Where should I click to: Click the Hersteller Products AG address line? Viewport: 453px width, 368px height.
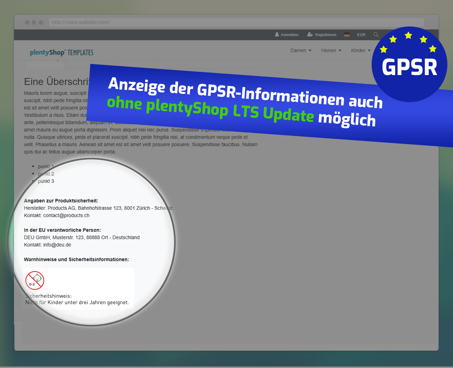tap(98, 208)
